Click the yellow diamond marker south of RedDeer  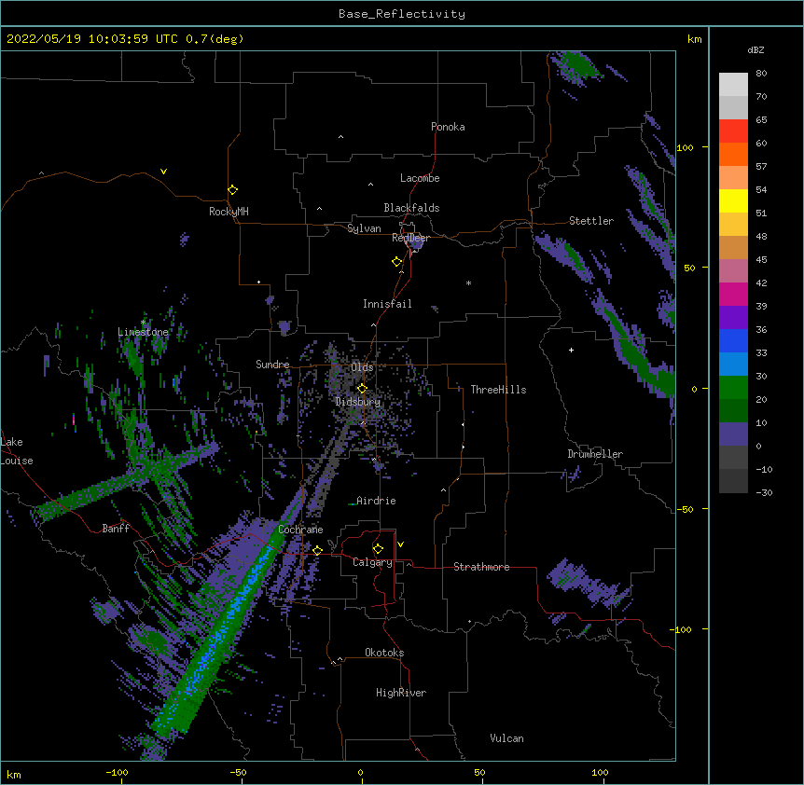tap(396, 262)
